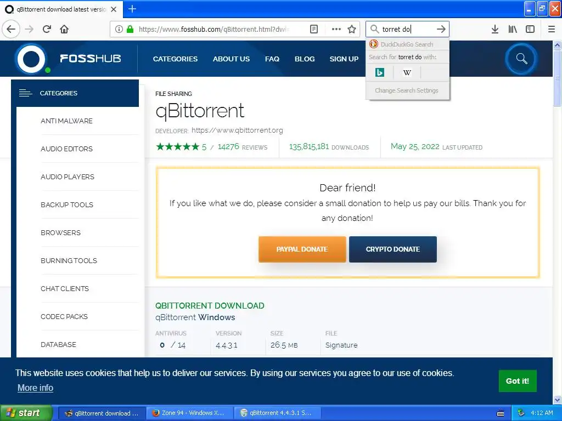Open ABOUT US navigation item
The image size is (562, 421).
tap(231, 59)
